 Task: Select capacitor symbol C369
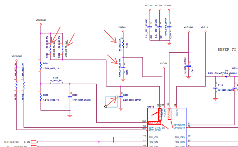tap(70, 97)
